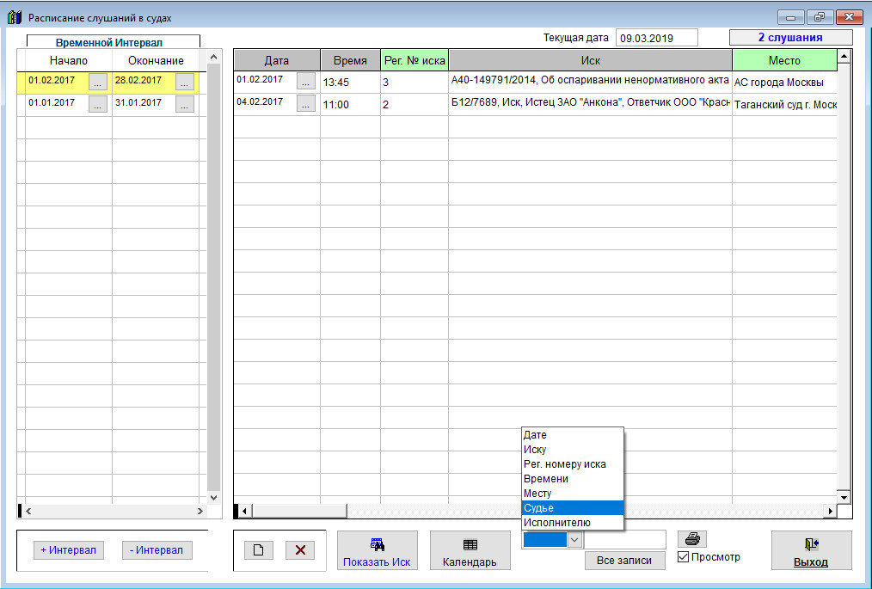Restore down the Расписание слушаний window

820,17
